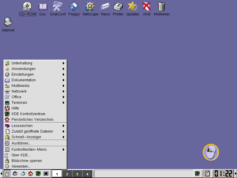Click the home folder icon in panel
This screenshot has width=237, height=178.
(31, 174)
